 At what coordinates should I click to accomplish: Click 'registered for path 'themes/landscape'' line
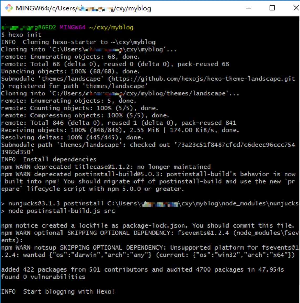74,86
